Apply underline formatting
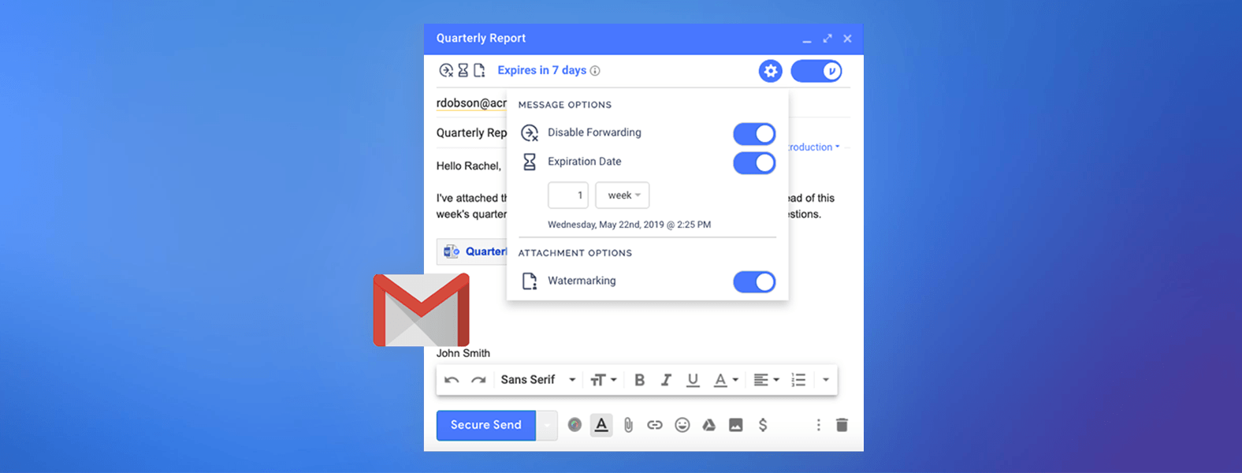The image size is (1242, 473). point(693,380)
